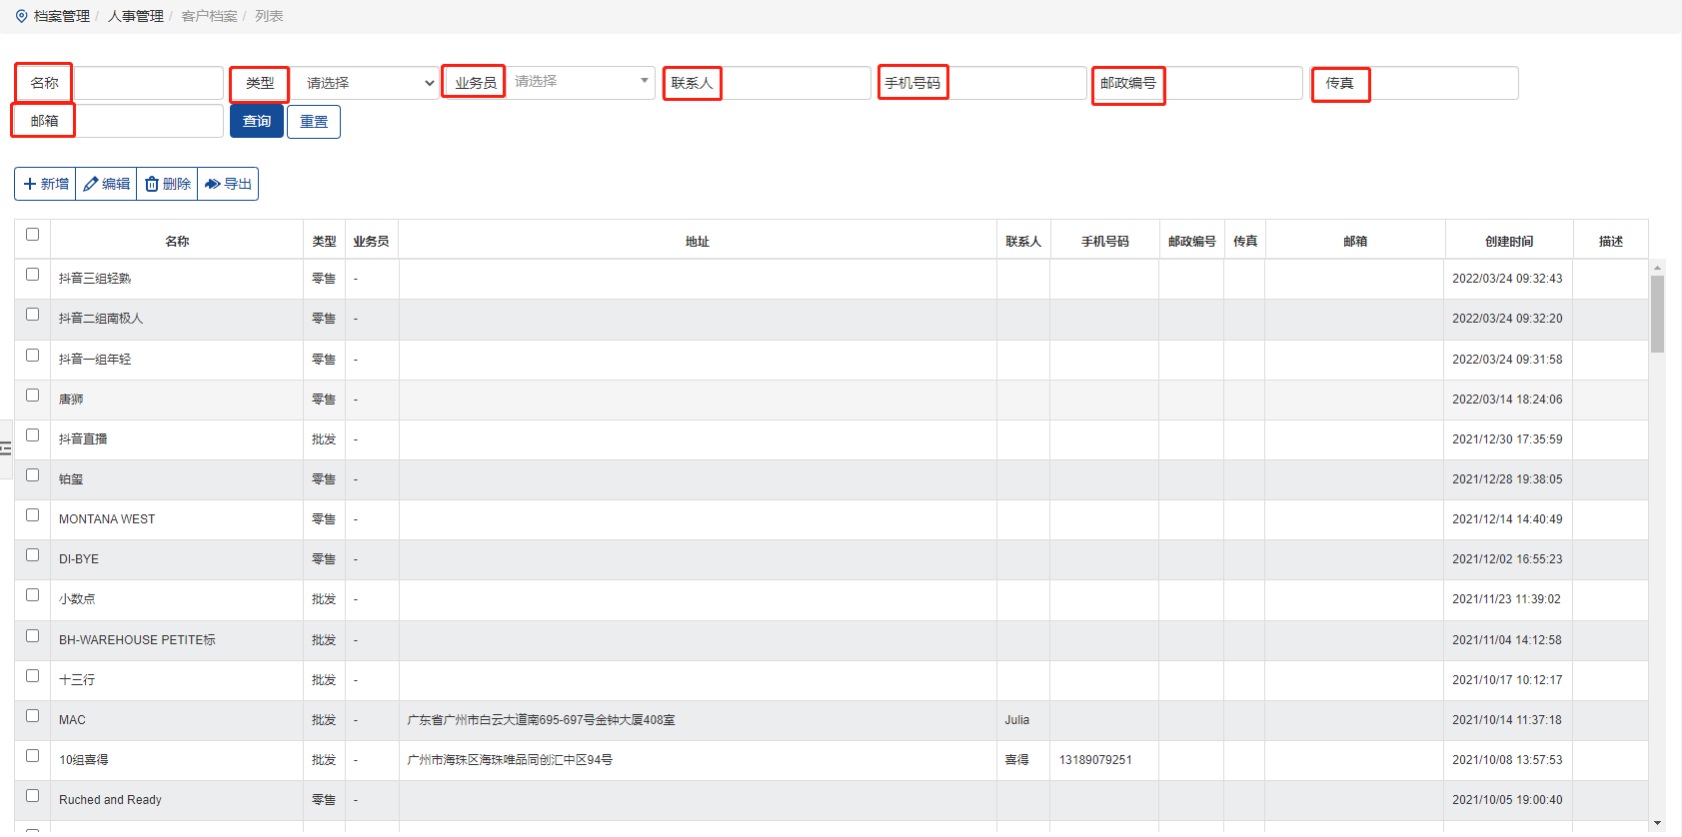Click the scrollbar up arrow of the table
Screen dimensions: 1682x837
coord(1657,268)
